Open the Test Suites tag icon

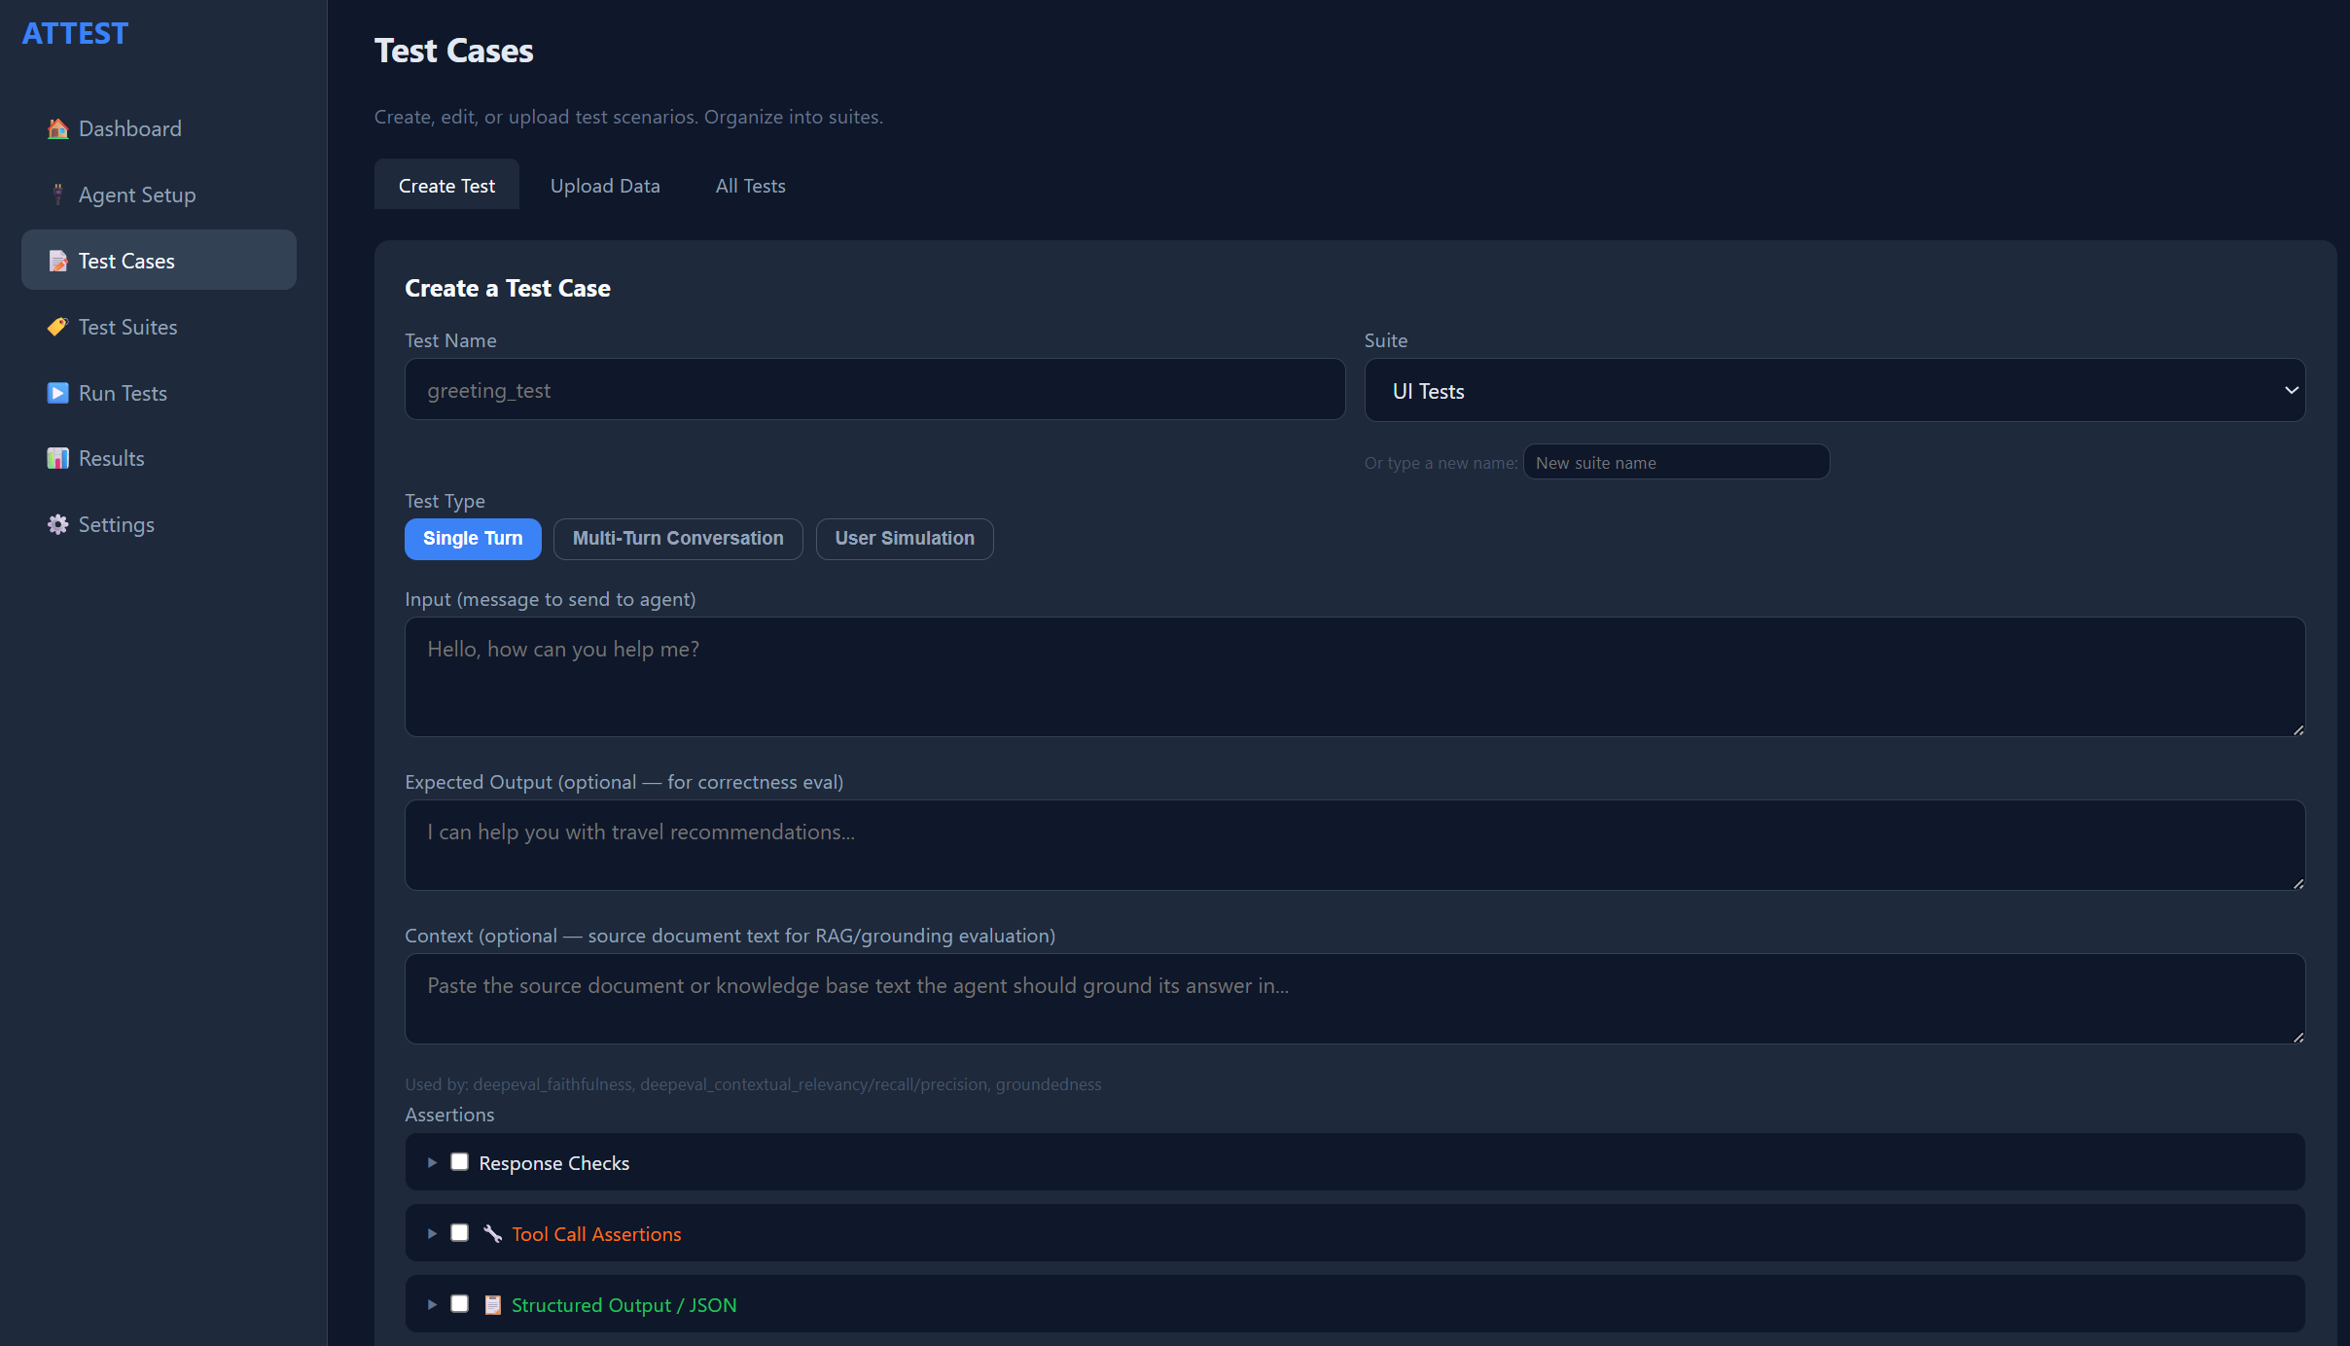58,327
